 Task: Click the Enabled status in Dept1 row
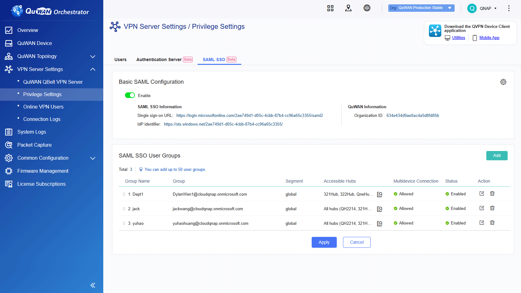456,194
